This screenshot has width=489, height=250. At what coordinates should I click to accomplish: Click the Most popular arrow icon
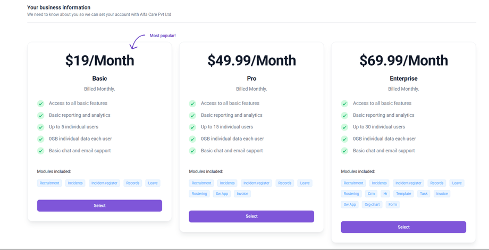[x=137, y=41]
